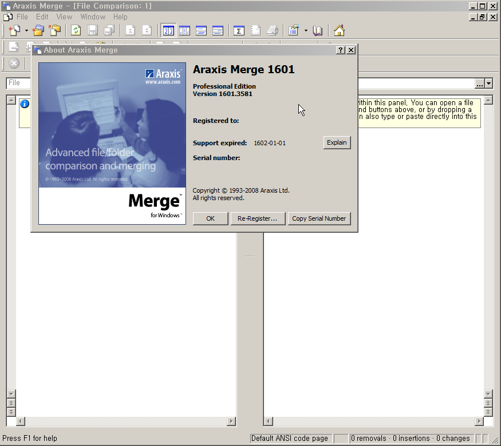Open the Help menu
Viewport: 501px width, 446px height.
pyautogui.click(x=120, y=17)
